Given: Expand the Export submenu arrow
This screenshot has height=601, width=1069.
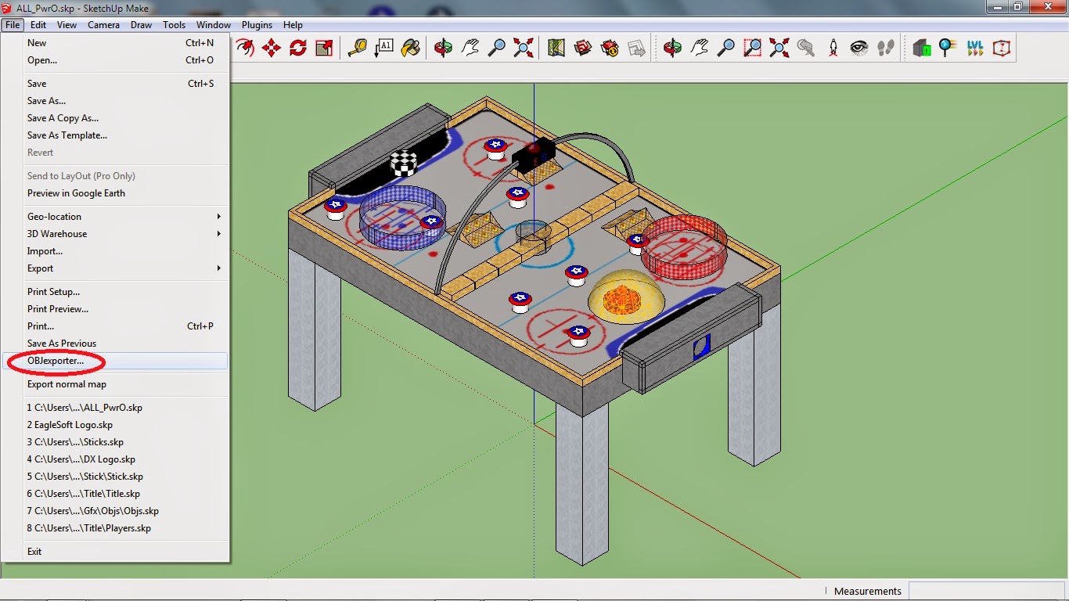Looking at the screenshot, I should tap(219, 268).
